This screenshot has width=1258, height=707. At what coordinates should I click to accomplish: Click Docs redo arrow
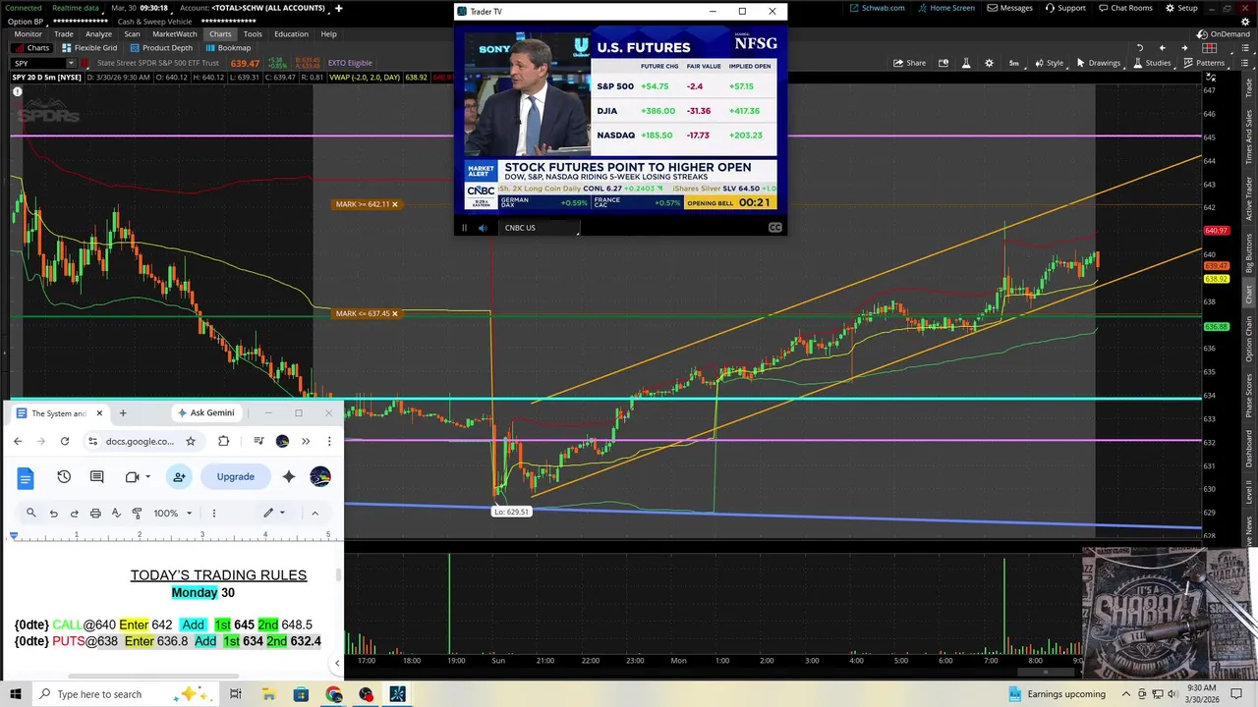click(x=75, y=513)
